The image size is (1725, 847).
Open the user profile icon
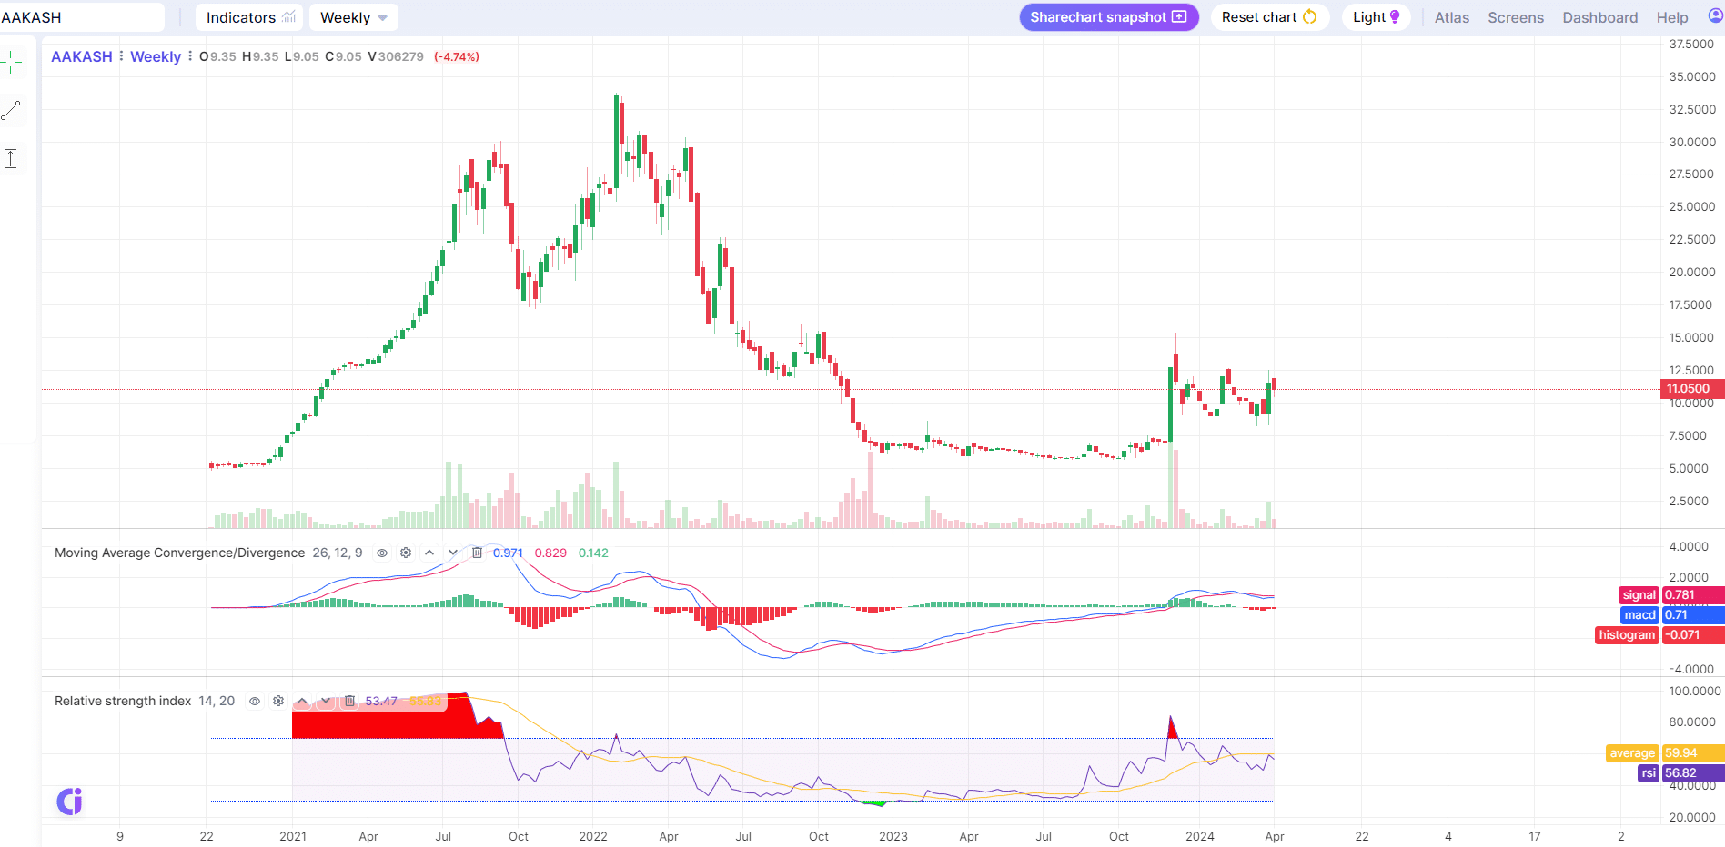1716,16
